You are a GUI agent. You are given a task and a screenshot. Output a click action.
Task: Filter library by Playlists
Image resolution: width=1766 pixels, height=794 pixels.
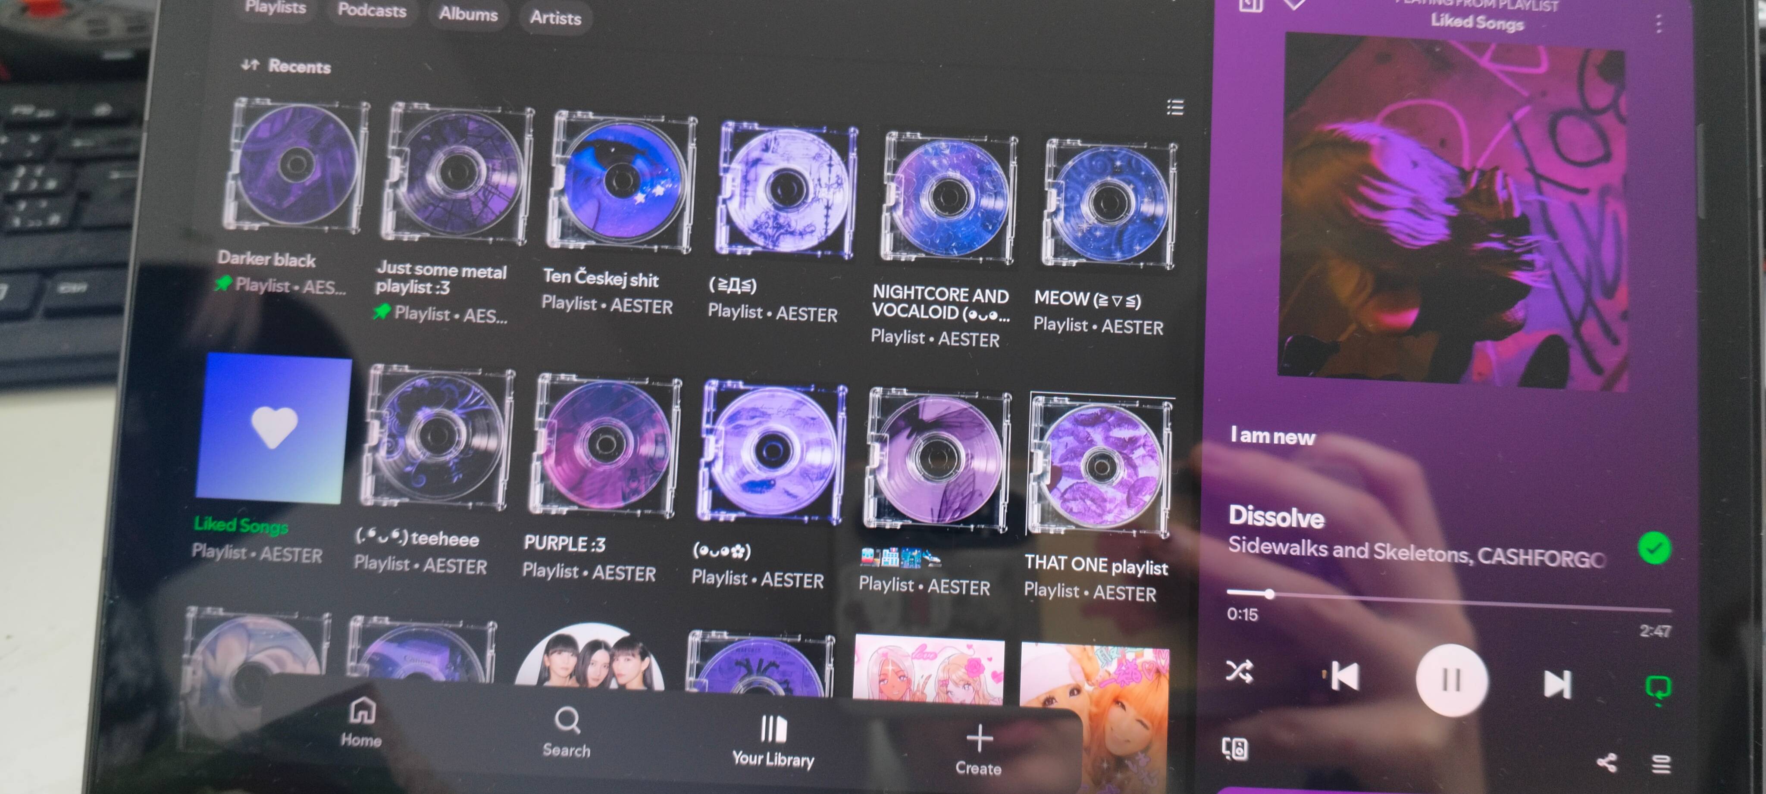[x=276, y=7]
